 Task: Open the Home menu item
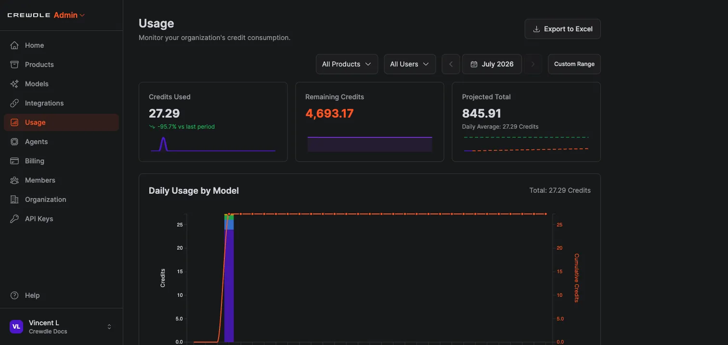(61, 45)
